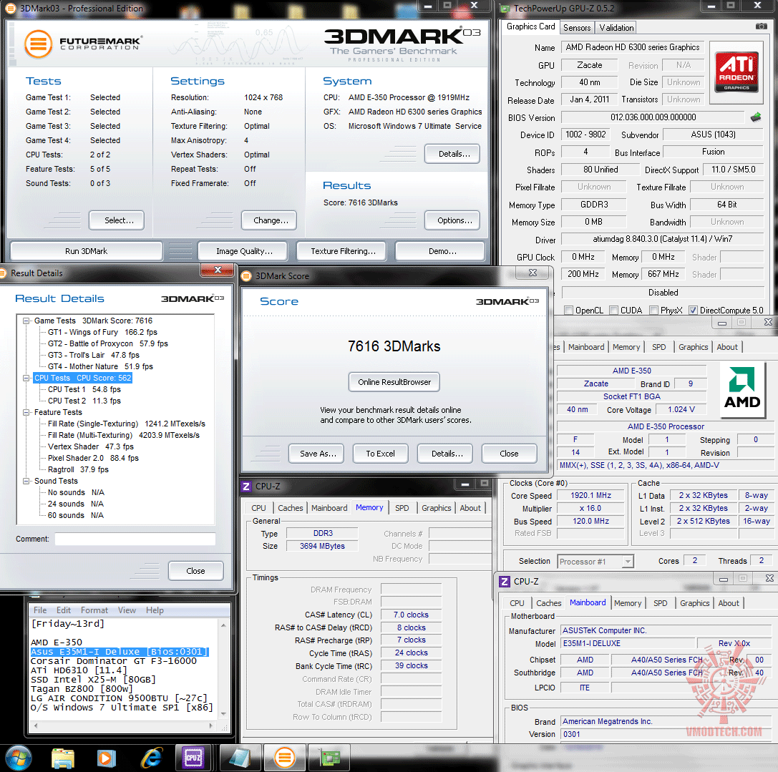The width and height of the screenshot is (778, 772).
Task: Open the Graphics tab in CPU-Z Mainboard window
Action: [694, 603]
